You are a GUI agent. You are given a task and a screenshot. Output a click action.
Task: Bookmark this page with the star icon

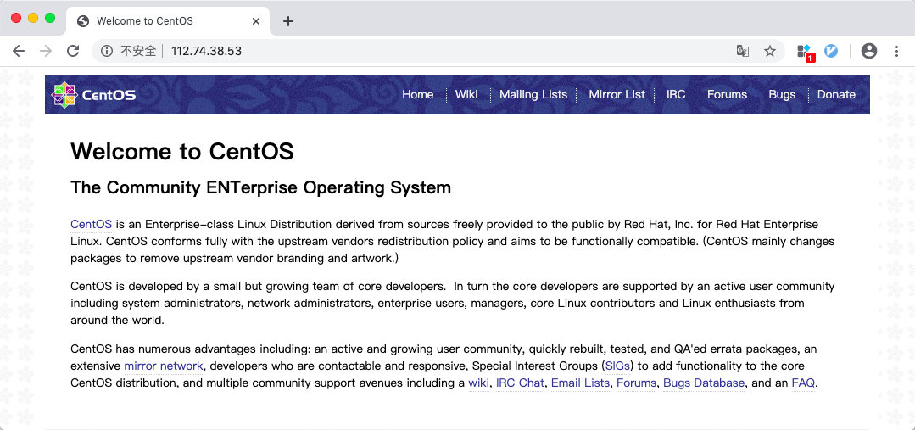[x=770, y=52]
